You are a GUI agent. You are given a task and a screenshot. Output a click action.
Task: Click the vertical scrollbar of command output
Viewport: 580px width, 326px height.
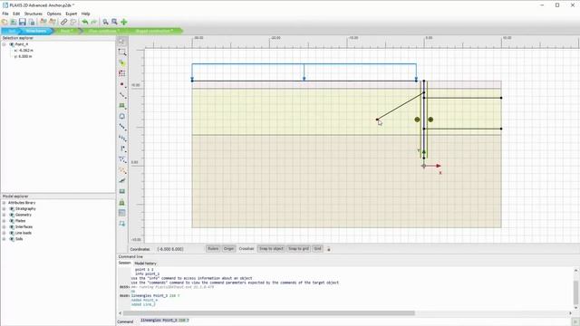click(576, 292)
